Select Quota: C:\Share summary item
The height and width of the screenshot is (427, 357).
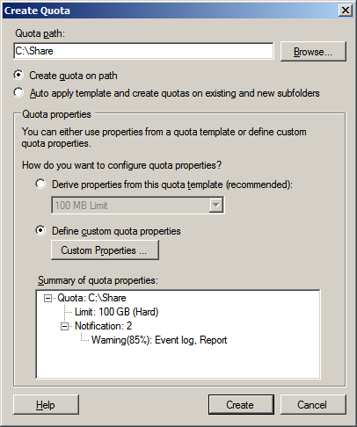pos(91,298)
